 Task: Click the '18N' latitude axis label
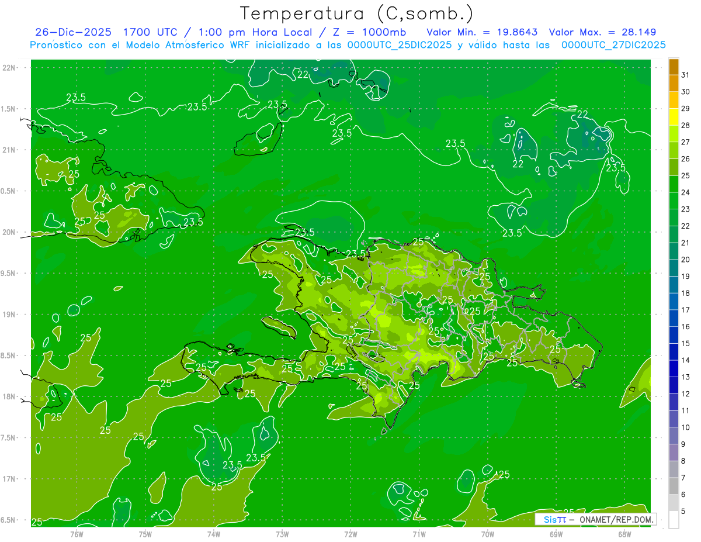click(x=9, y=396)
